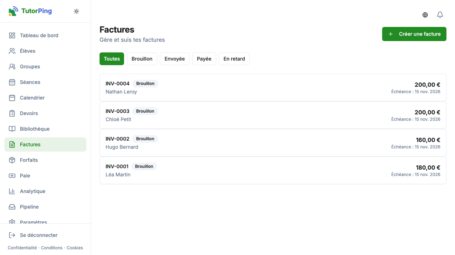This screenshot has width=455, height=255.
Task: Click the 160,00 € amount
Action: pos(428,140)
